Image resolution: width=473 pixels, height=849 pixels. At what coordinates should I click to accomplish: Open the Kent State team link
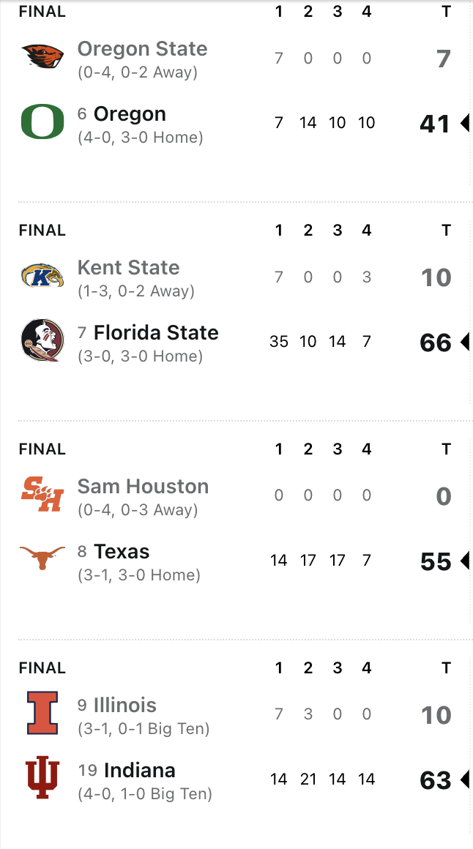point(128,268)
